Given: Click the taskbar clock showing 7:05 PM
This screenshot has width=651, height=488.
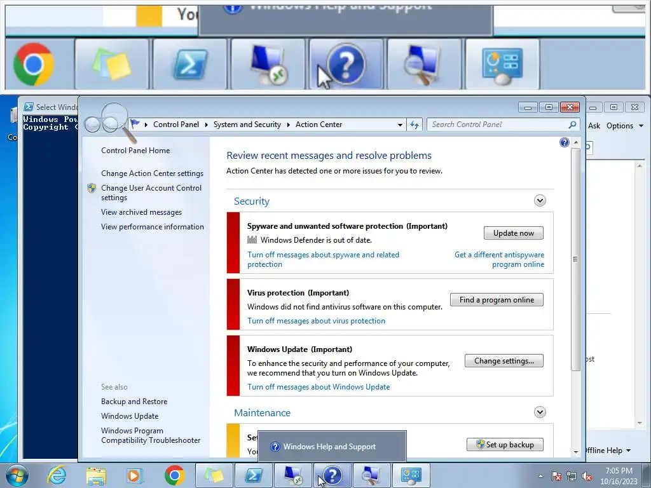Looking at the screenshot, I should (x=619, y=476).
